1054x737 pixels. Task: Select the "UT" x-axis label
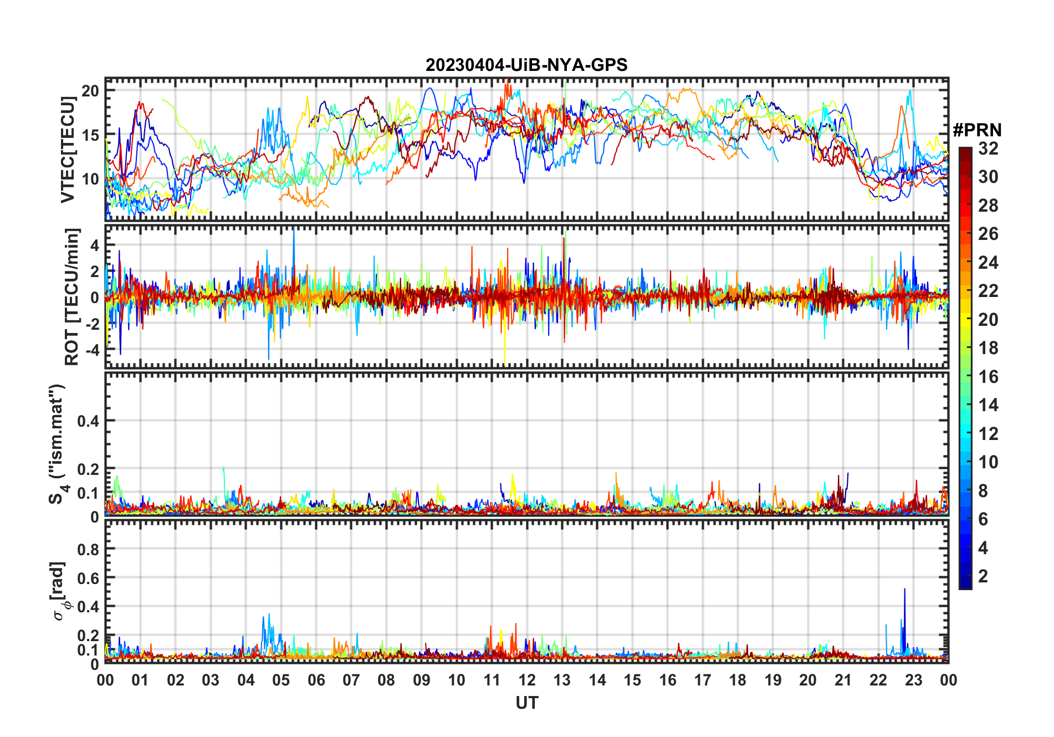527,703
